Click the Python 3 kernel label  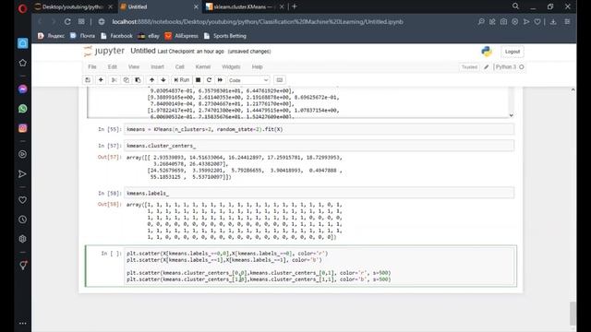tap(506, 67)
